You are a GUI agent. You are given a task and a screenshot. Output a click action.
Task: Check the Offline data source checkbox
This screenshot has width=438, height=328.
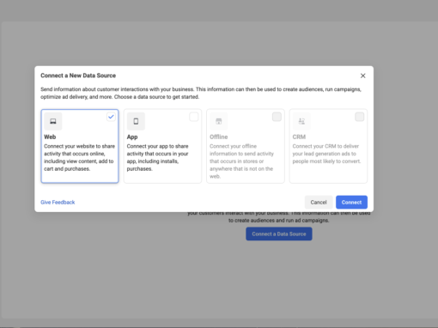click(277, 117)
